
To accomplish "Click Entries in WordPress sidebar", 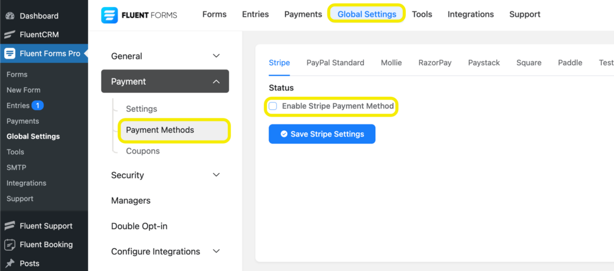I will pos(18,105).
